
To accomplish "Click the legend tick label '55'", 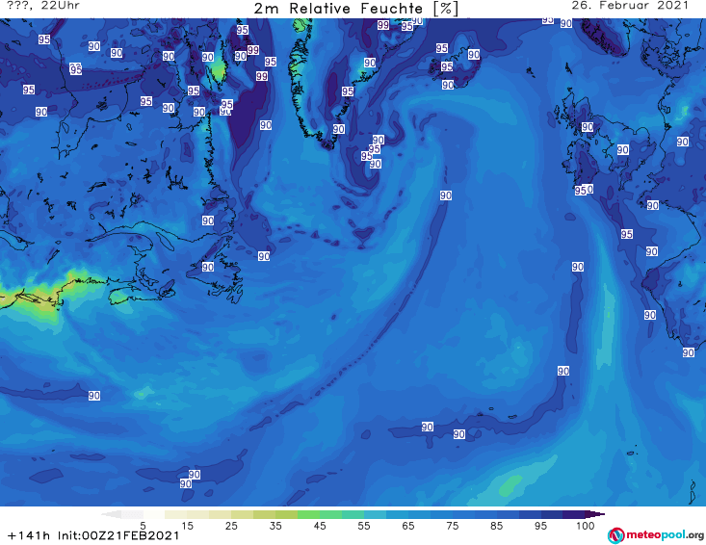I will pos(364,526).
